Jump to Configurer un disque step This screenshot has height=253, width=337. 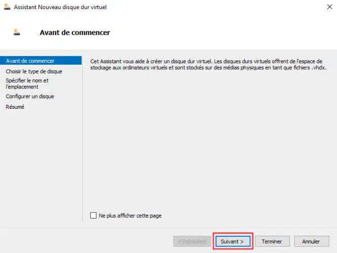30,96
